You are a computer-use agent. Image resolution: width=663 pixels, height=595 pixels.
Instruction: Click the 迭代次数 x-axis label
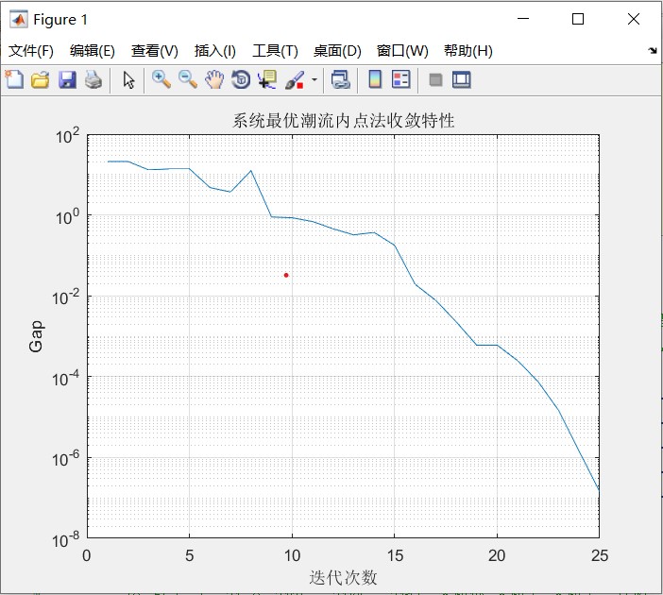[x=343, y=577]
